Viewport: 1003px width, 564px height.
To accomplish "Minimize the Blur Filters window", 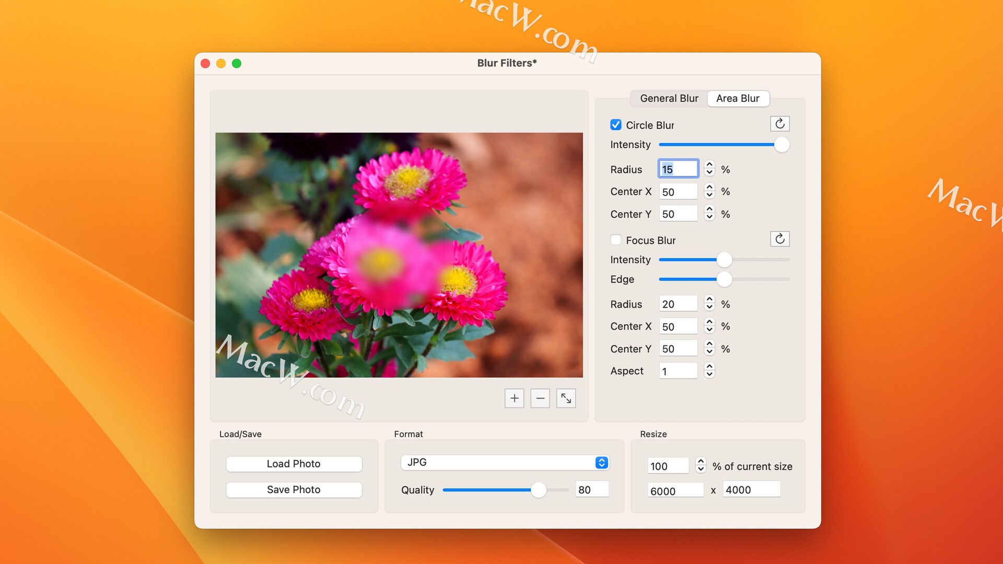I will click(x=221, y=63).
